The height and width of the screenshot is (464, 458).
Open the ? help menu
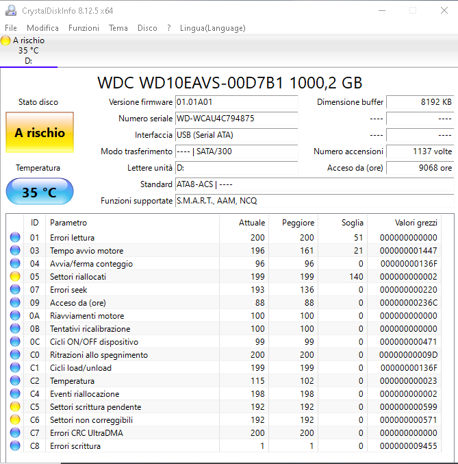(x=169, y=28)
